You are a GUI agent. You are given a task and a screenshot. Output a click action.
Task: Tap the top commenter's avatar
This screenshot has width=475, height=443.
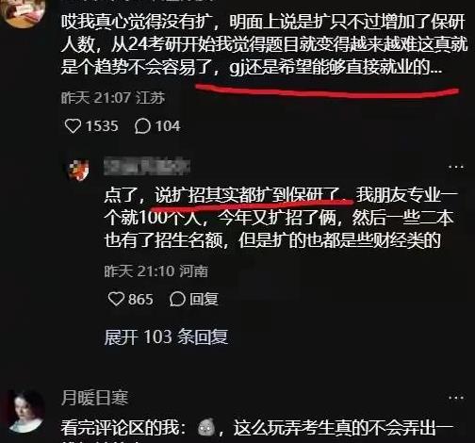(22, 12)
